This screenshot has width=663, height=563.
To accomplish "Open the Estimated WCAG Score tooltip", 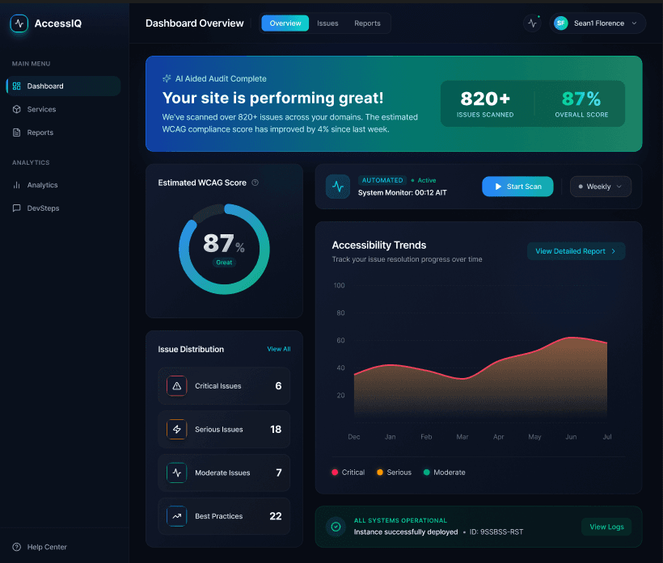I will [x=255, y=183].
